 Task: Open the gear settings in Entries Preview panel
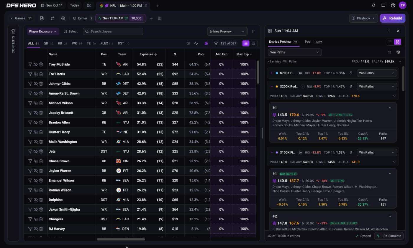398,52
